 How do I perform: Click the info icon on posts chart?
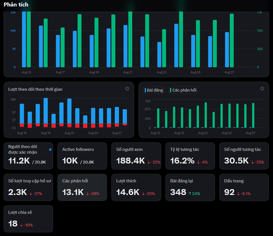point(262,89)
